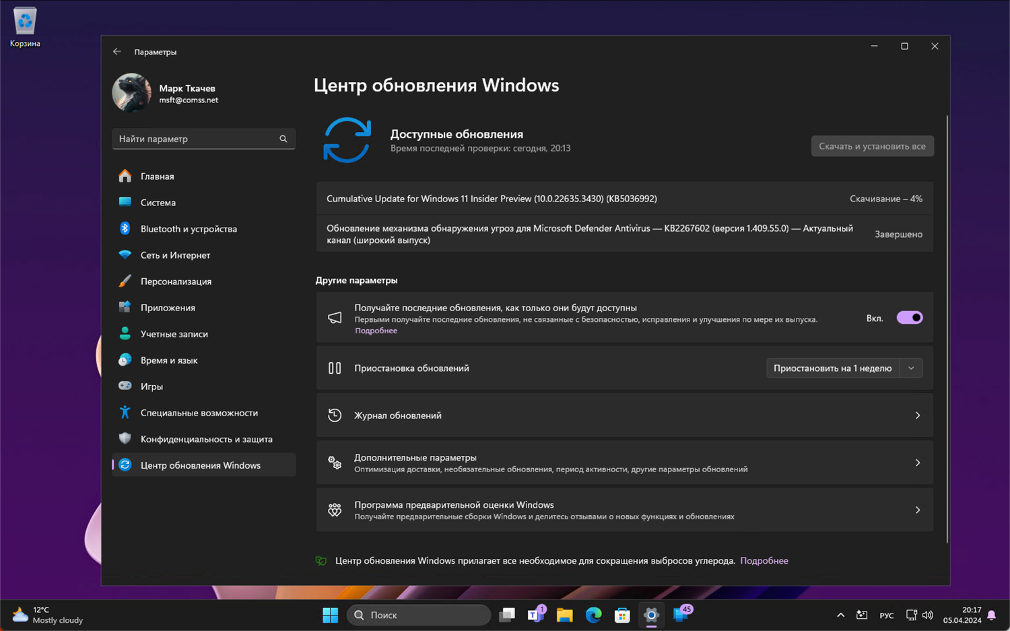Viewport: 1010px width, 631px height.
Task: Open the Windows Start menu
Action: coord(331,615)
